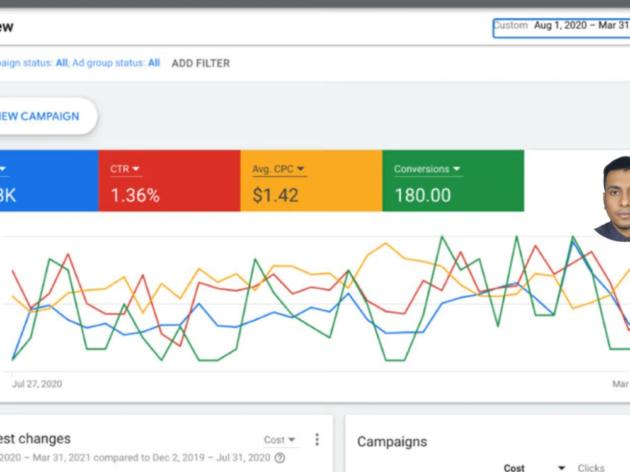Click the NEW CAMPAIGN button
630x472 pixels.
[49, 116]
